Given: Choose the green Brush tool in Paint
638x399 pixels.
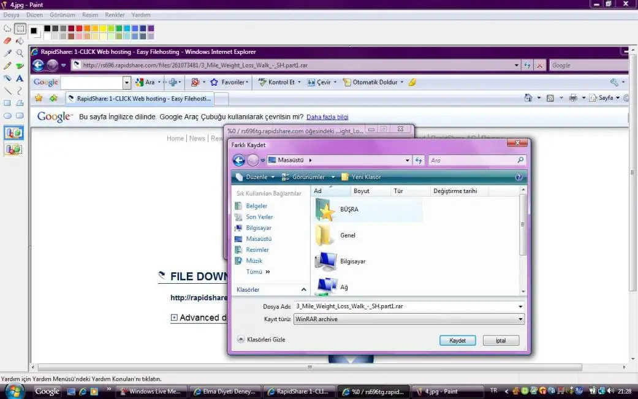Looking at the screenshot, I should click(20, 66).
